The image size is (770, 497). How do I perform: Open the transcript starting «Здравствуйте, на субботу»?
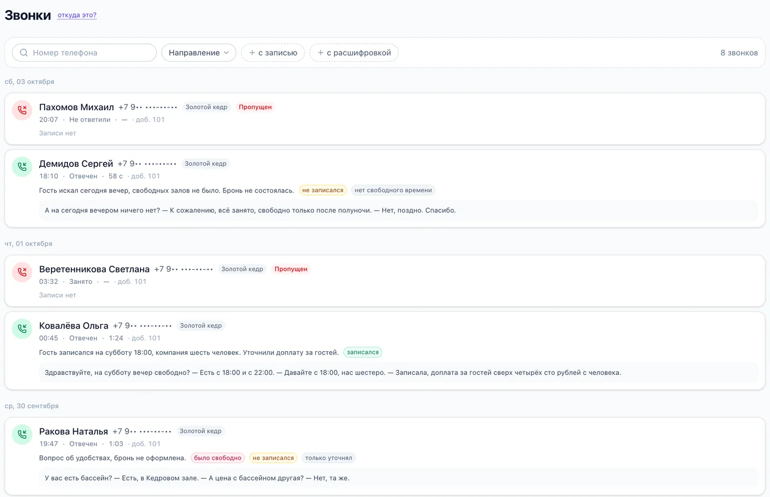(x=398, y=373)
